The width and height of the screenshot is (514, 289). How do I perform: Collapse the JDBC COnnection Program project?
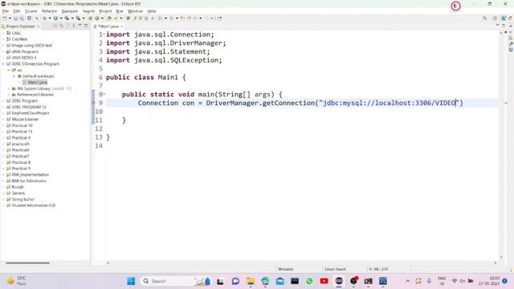(x=3, y=64)
